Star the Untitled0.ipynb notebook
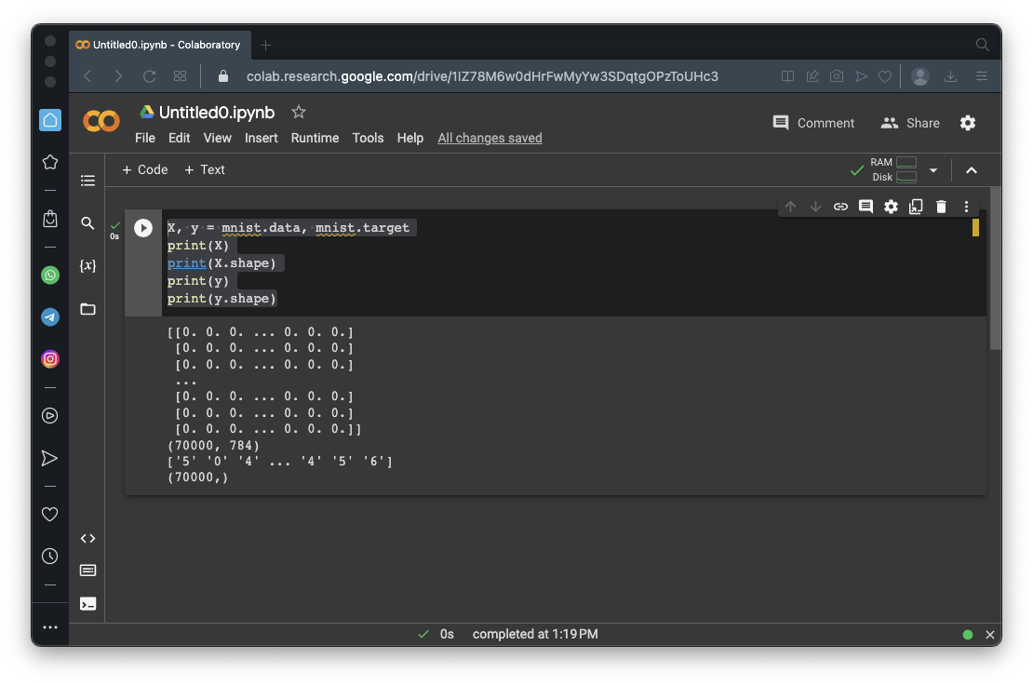Viewport: 1033px width, 685px height. point(298,112)
